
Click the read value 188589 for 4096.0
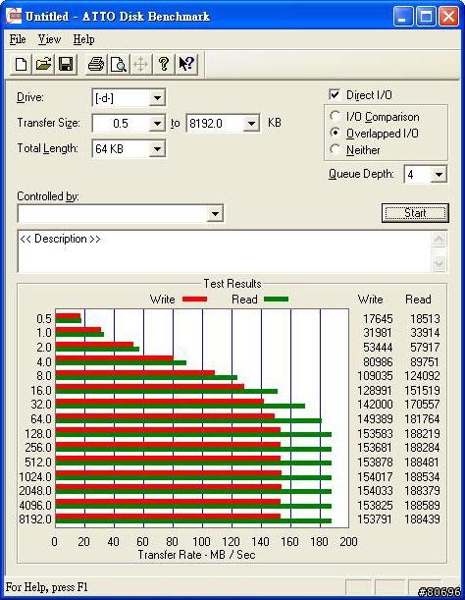point(422,505)
